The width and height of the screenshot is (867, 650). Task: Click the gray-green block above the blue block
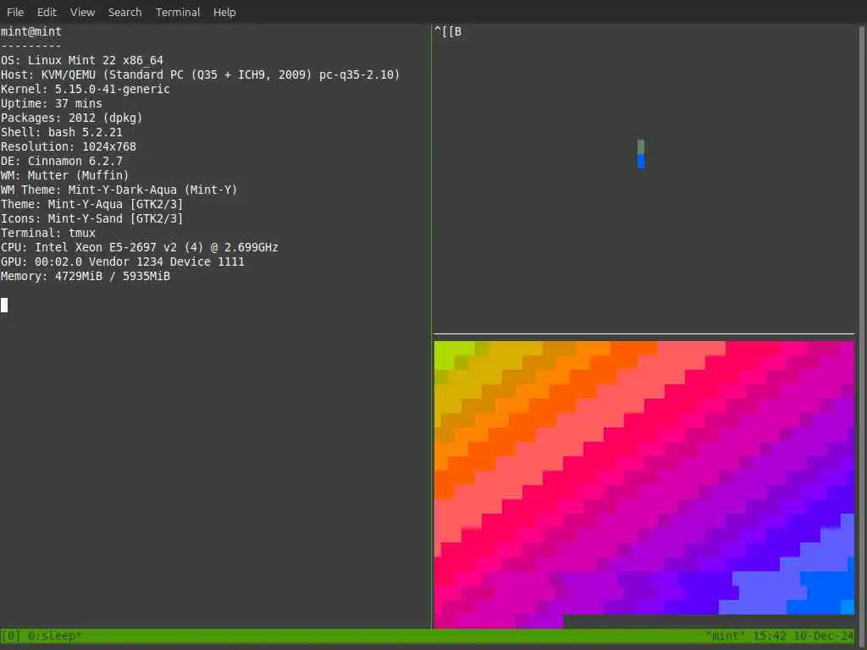click(641, 146)
